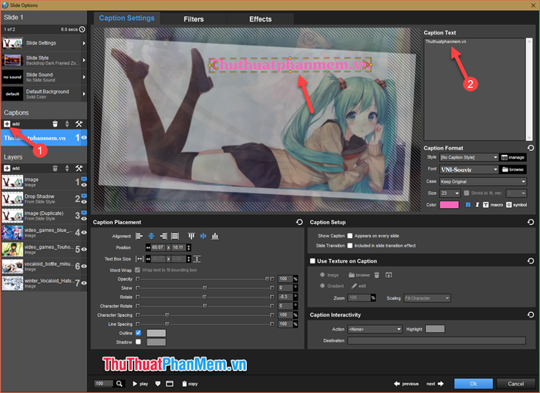This screenshot has width=540, height=393.
Task: Reset Caption Placement settings
Action: click(x=299, y=222)
